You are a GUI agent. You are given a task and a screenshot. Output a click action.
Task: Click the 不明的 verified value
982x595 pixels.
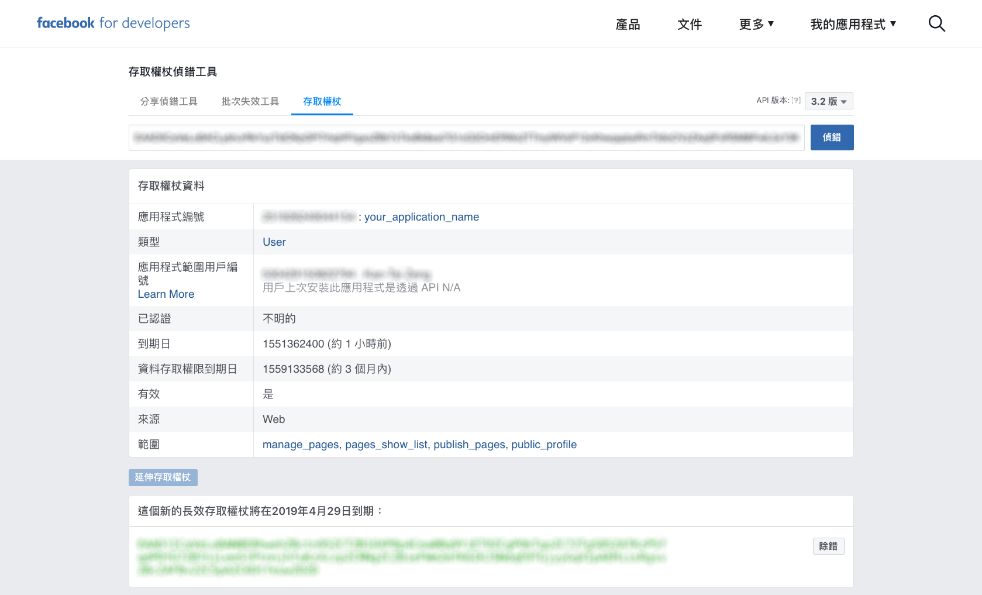coord(280,319)
